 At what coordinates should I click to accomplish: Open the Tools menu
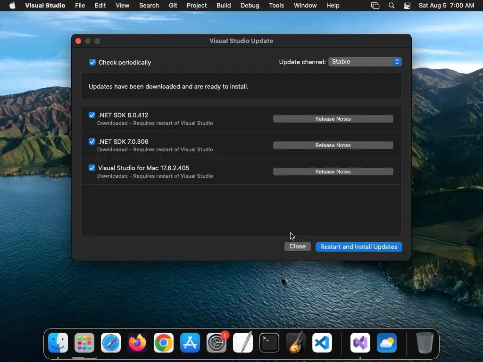point(276,6)
